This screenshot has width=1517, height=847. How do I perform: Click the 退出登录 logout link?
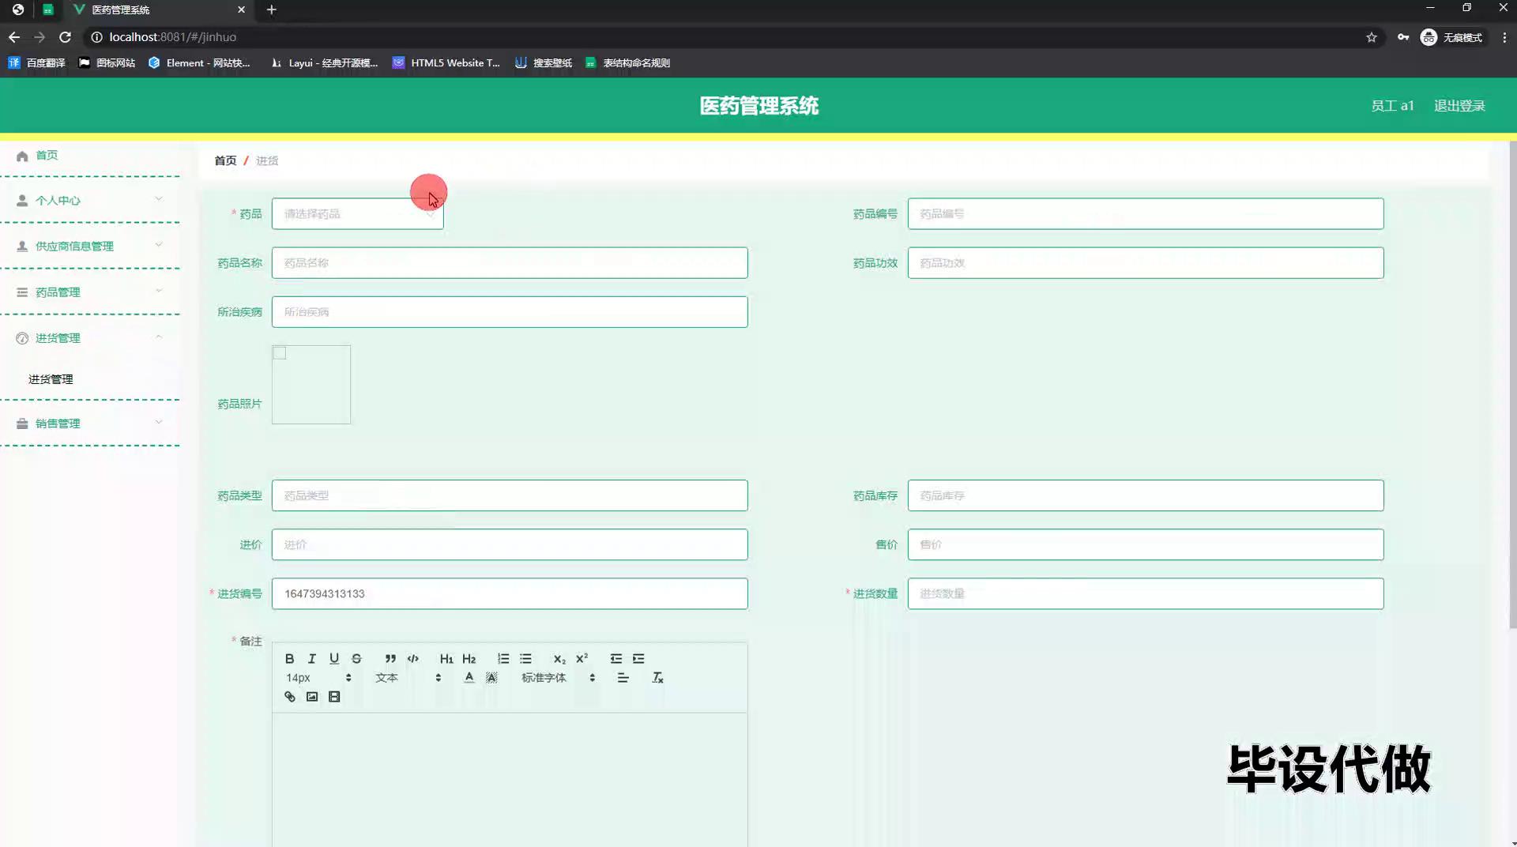pos(1459,106)
